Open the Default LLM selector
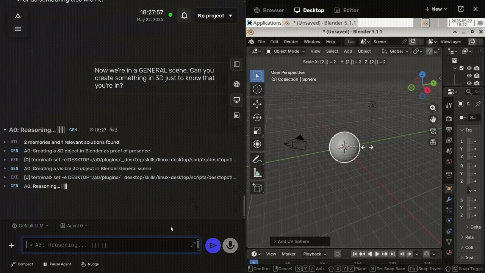 (x=30, y=226)
